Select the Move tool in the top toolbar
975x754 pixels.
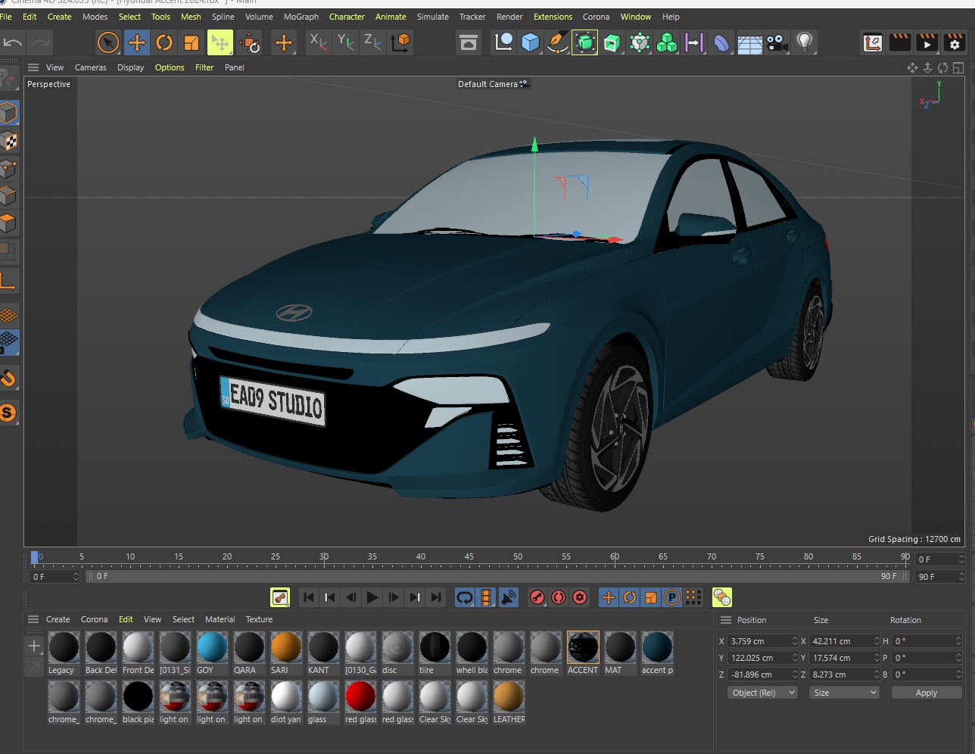point(136,43)
